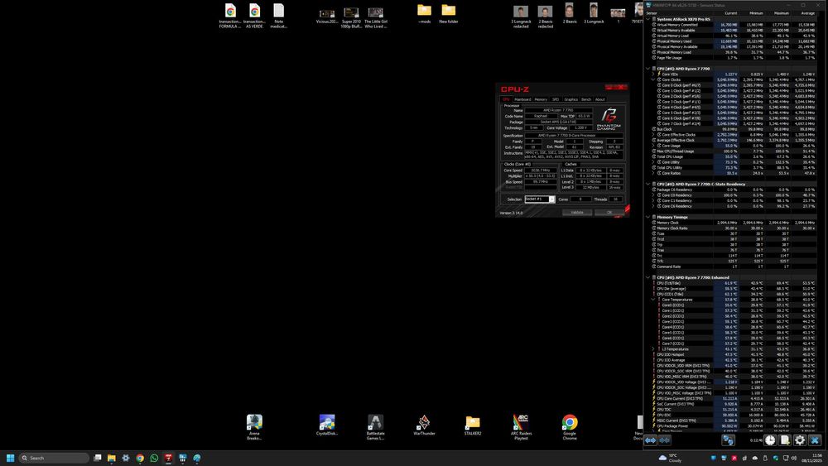The height and width of the screenshot is (466, 828).
Task: Click Validate button in CPU-Z
Action: [x=576, y=213]
